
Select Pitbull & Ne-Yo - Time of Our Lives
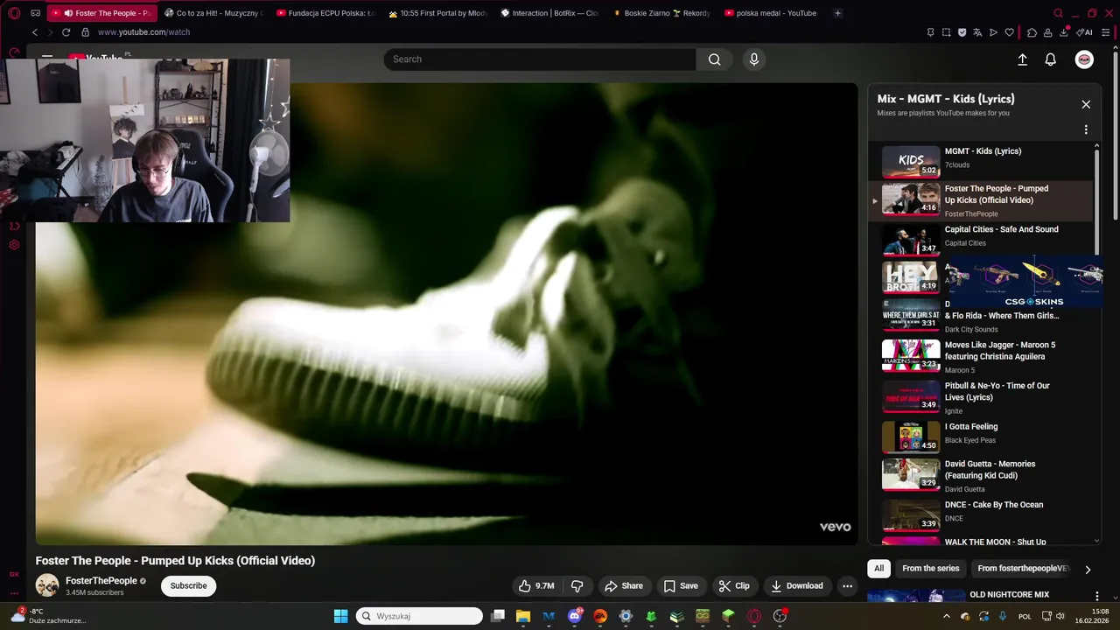(980, 397)
